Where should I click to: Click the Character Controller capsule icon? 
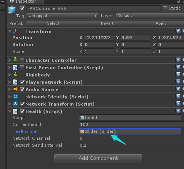click(15, 60)
